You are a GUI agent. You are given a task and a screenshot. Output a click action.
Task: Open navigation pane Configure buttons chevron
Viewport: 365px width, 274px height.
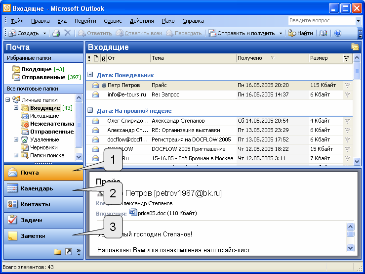(x=79, y=252)
